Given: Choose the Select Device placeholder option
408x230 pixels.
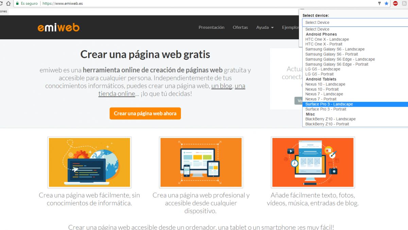Looking at the screenshot, I should click(355, 29).
